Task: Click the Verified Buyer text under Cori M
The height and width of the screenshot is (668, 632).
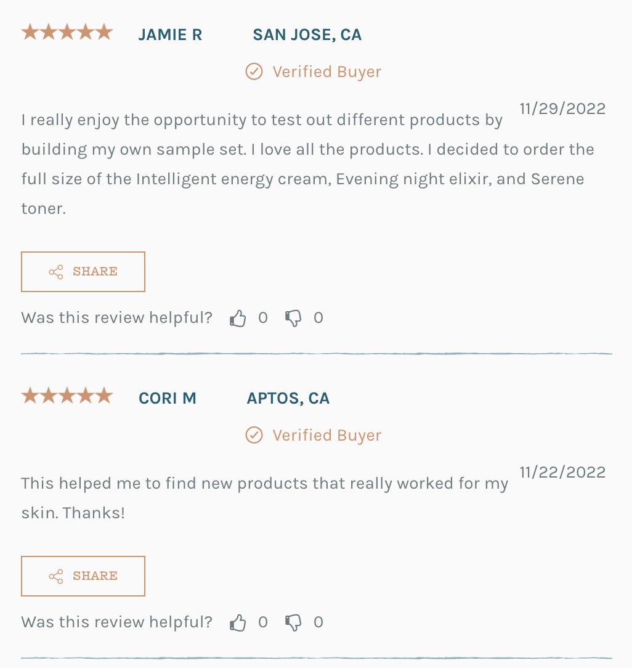Action: pos(327,436)
